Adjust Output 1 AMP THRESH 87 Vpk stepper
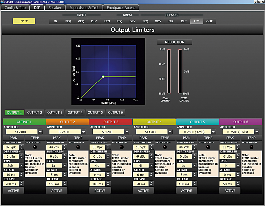Image resolution: width=265 pixels, height=206 pixels. tap(21, 147)
